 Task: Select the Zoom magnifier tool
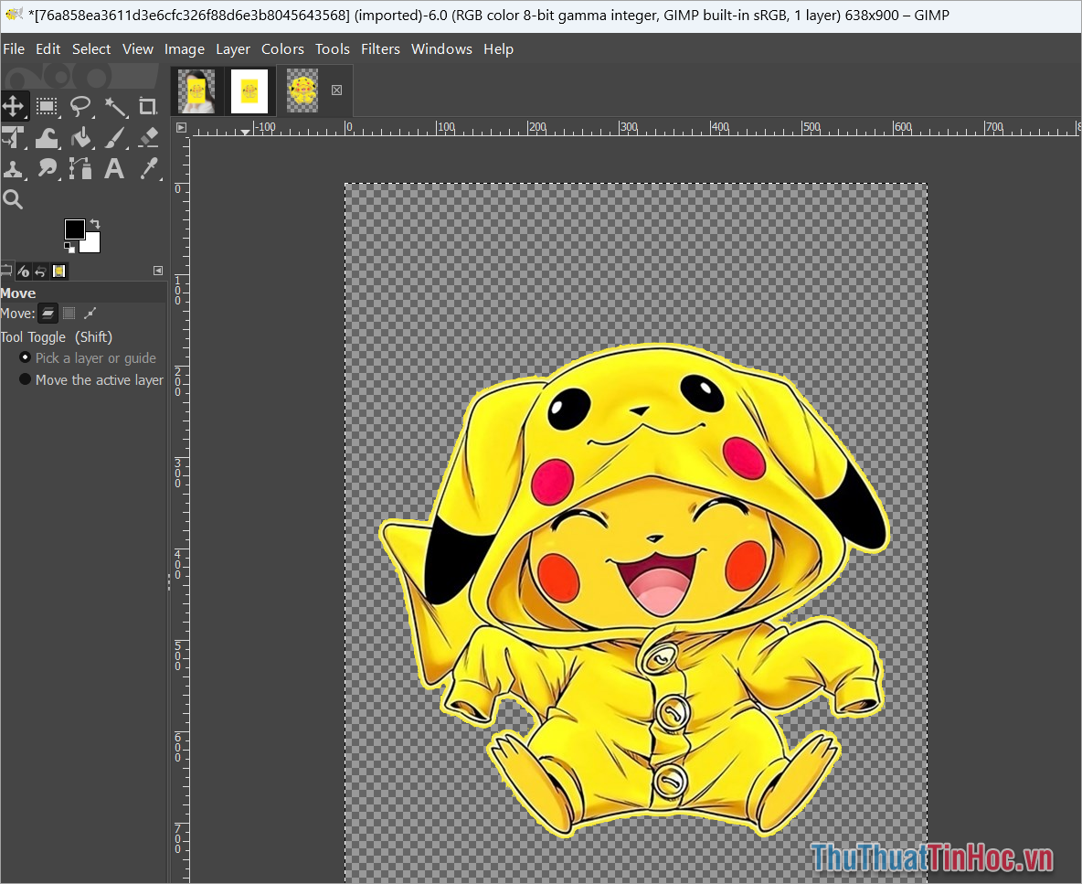point(13,199)
